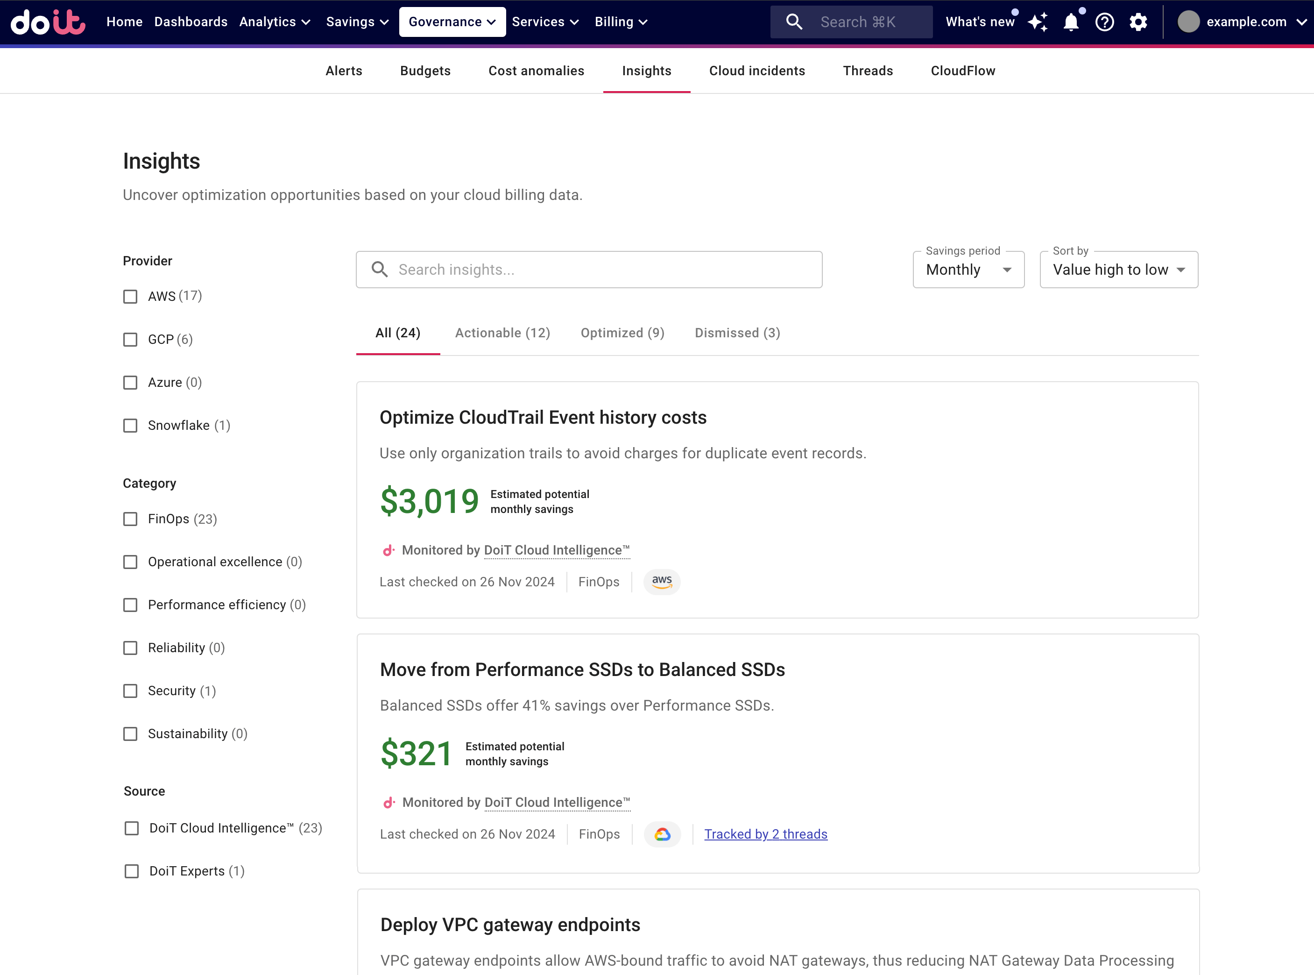The width and height of the screenshot is (1314, 975).
Task: Click DoiT icon beside SSDs card's Monitored by
Action: pyautogui.click(x=389, y=803)
